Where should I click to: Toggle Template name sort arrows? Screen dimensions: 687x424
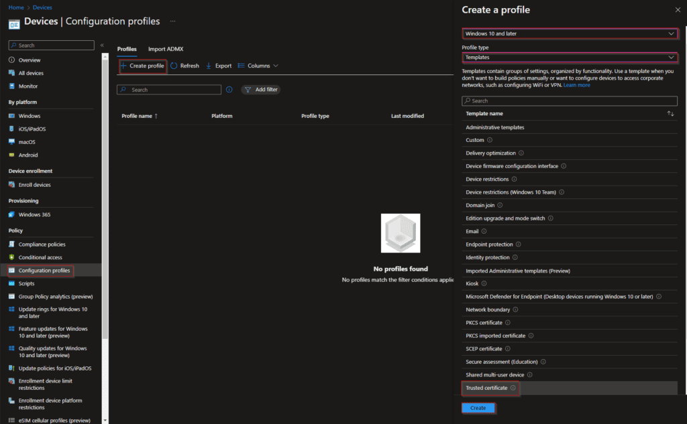(670, 114)
